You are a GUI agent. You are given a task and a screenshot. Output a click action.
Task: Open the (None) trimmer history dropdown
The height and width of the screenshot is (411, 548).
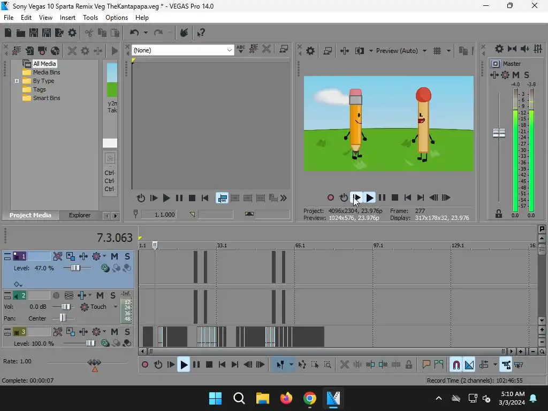click(229, 50)
